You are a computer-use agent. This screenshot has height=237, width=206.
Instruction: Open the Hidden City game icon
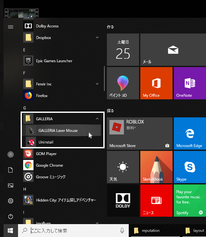[x=28, y=200]
